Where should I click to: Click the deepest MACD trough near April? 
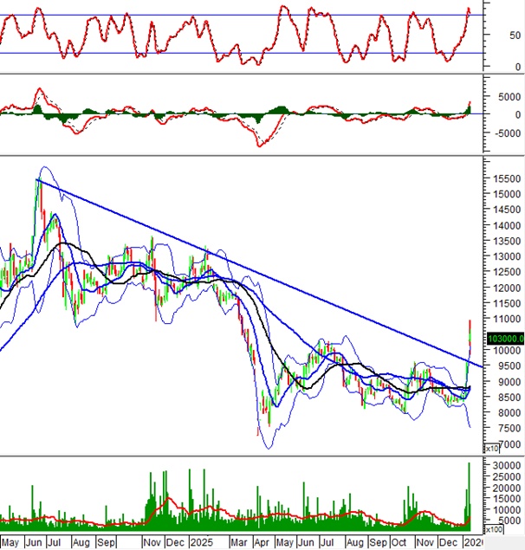click(x=260, y=144)
